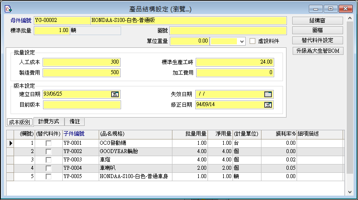This screenshot has height=200, width=358.
Task: Open the 備註 tab
Action: point(75,121)
